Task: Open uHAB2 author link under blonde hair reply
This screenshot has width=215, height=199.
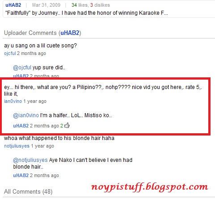Action: (x=21, y=175)
